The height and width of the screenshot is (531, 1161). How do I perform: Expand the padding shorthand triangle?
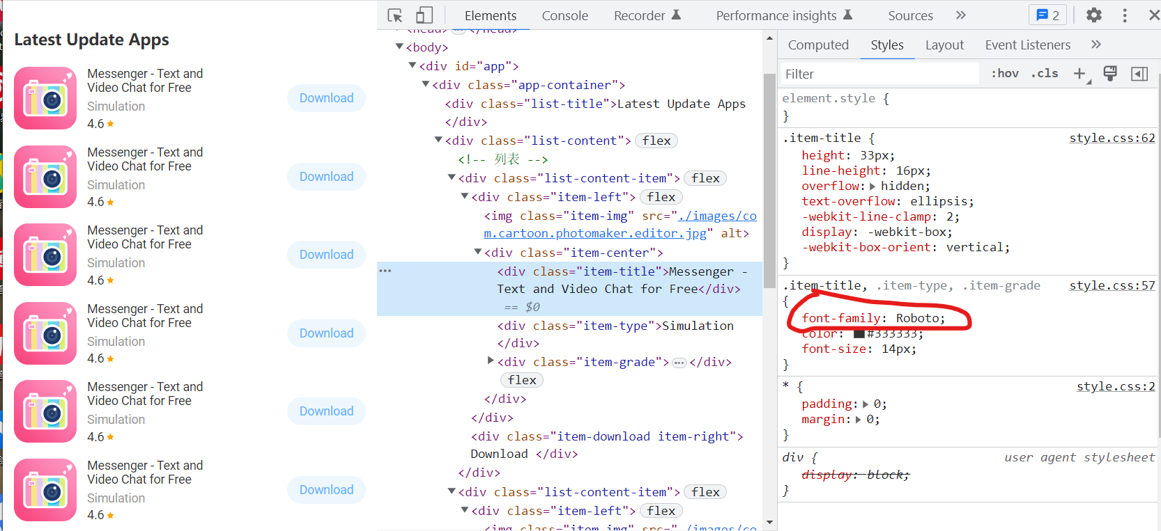pos(866,404)
